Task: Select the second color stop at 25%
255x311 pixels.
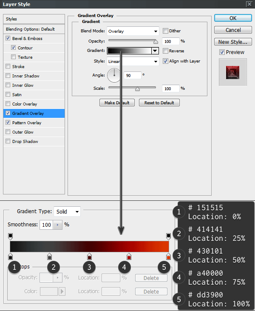Action: tap(50, 256)
